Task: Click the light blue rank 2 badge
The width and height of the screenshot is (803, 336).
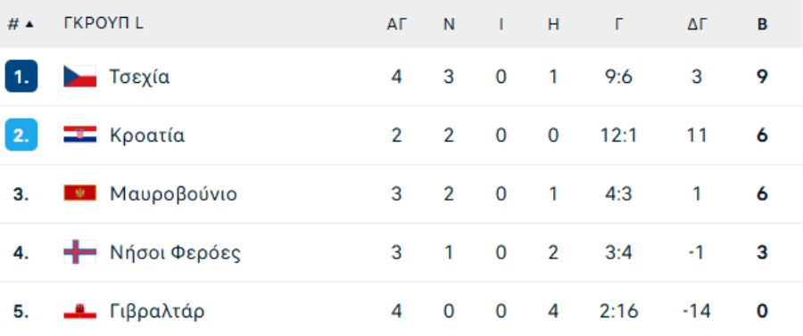Action: click(21, 135)
